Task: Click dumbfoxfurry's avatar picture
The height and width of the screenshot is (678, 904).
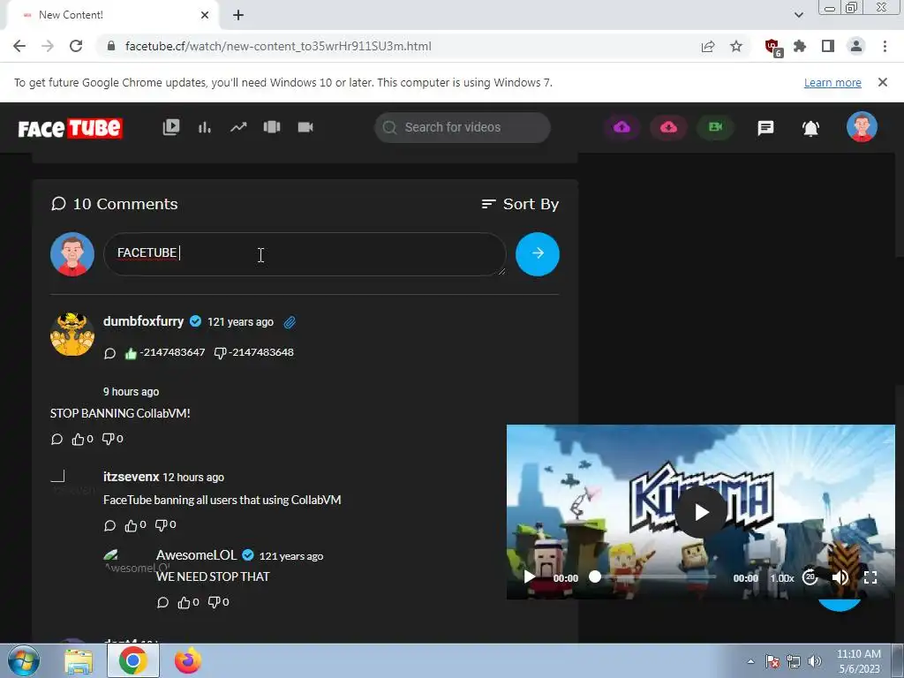Action: point(72,335)
